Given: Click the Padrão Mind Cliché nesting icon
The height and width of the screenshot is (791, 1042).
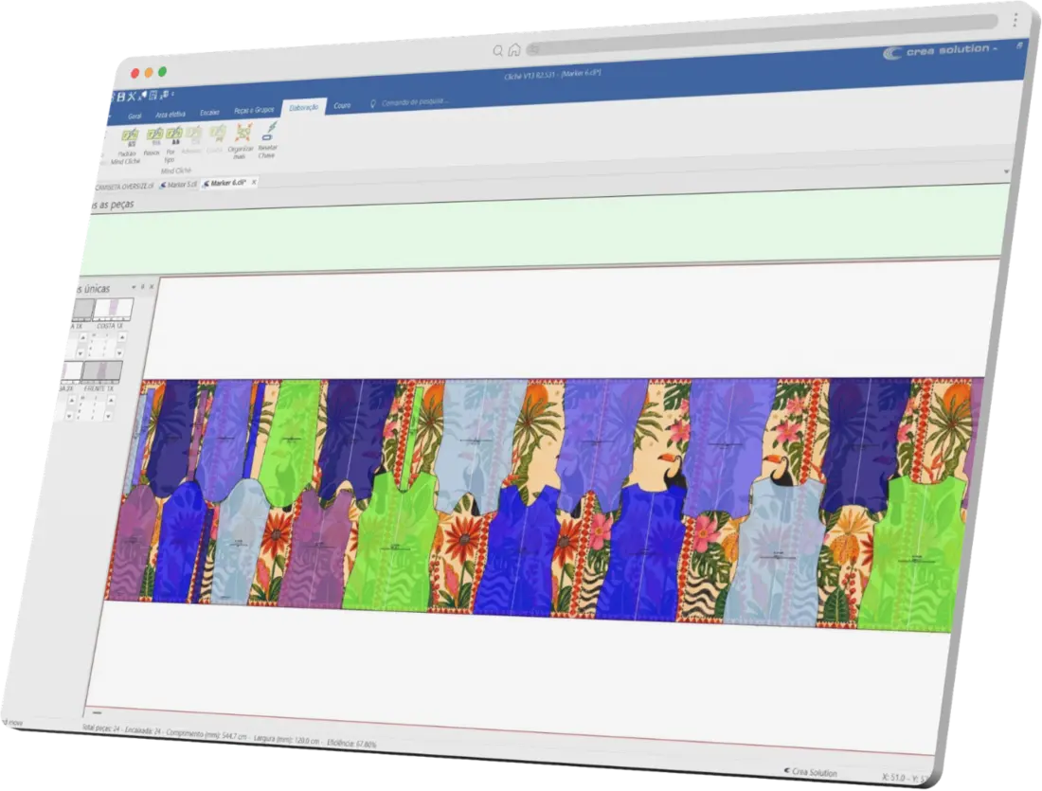Looking at the screenshot, I should [x=129, y=138].
